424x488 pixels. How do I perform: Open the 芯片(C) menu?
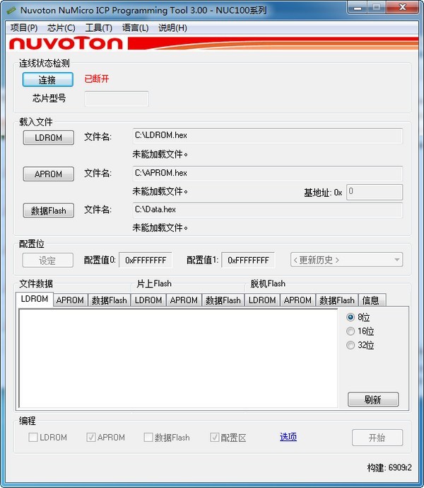61,28
